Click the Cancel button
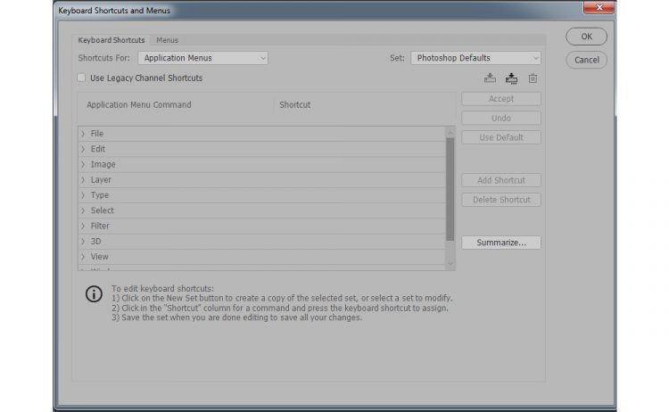The width and height of the screenshot is (669, 412). tap(586, 60)
